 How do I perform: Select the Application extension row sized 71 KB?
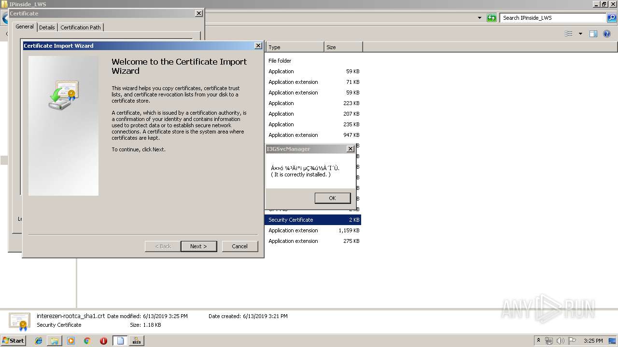coord(313,82)
